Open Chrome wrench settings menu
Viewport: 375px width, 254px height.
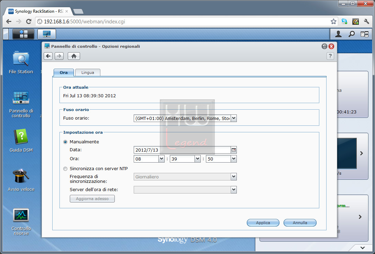click(366, 22)
